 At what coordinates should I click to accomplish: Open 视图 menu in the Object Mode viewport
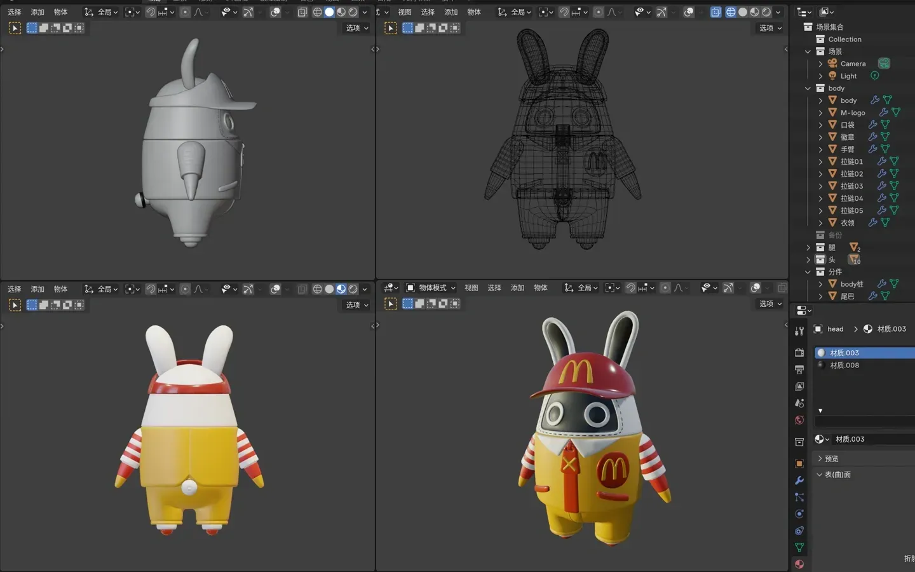click(471, 288)
